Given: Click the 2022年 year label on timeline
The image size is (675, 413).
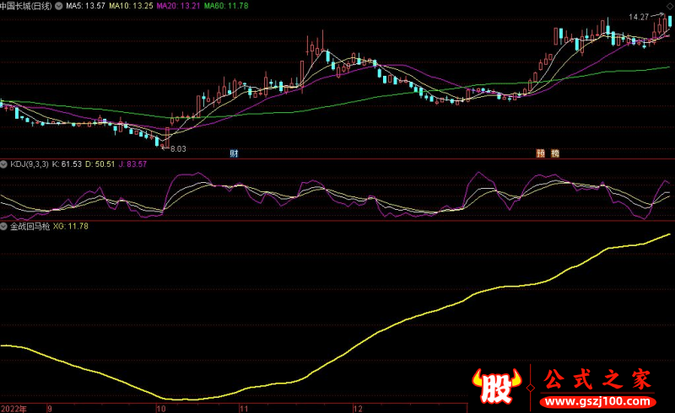Looking at the screenshot, I should click(13, 408).
